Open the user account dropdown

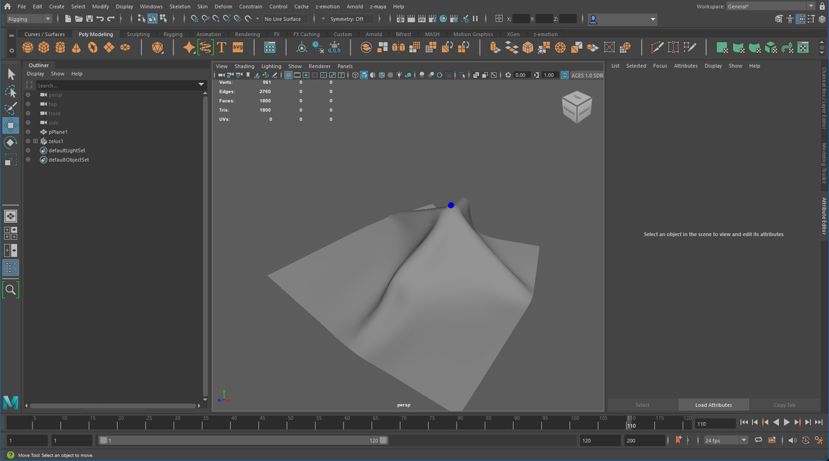(x=623, y=19)
